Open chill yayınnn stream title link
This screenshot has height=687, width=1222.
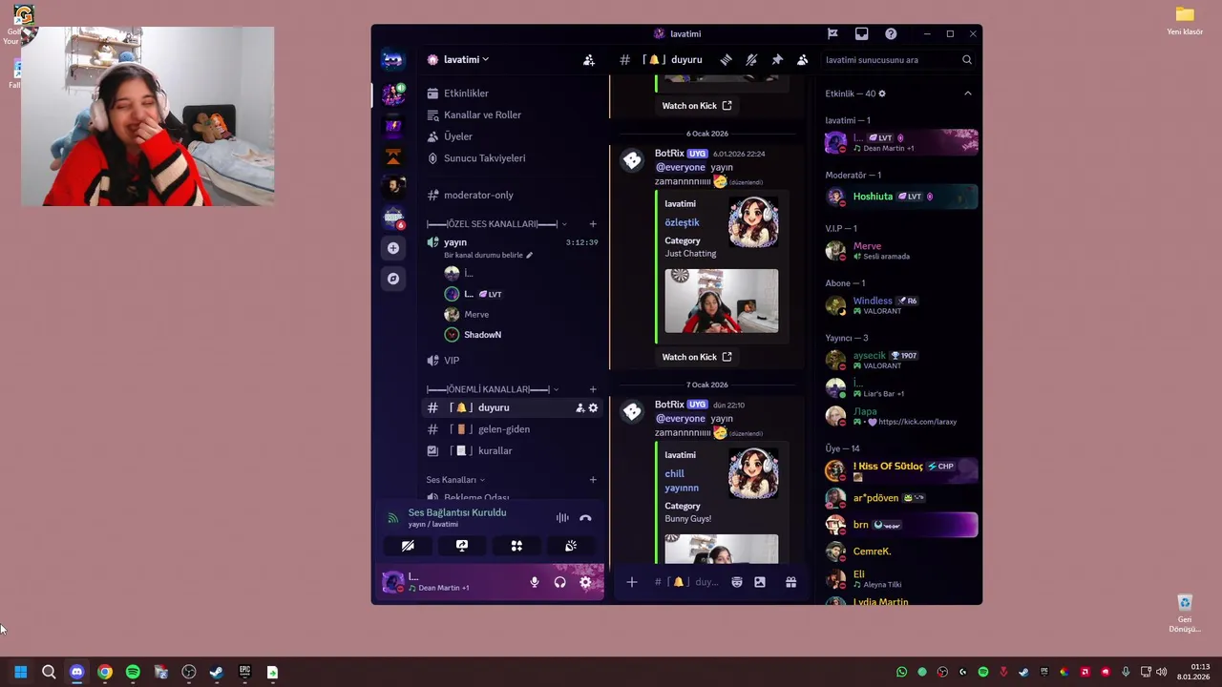pyautogui.click(x=682, y=481)
